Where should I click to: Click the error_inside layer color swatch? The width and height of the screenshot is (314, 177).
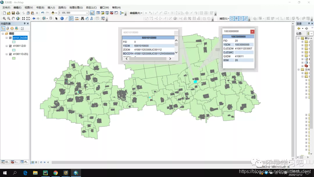(14, 42)
